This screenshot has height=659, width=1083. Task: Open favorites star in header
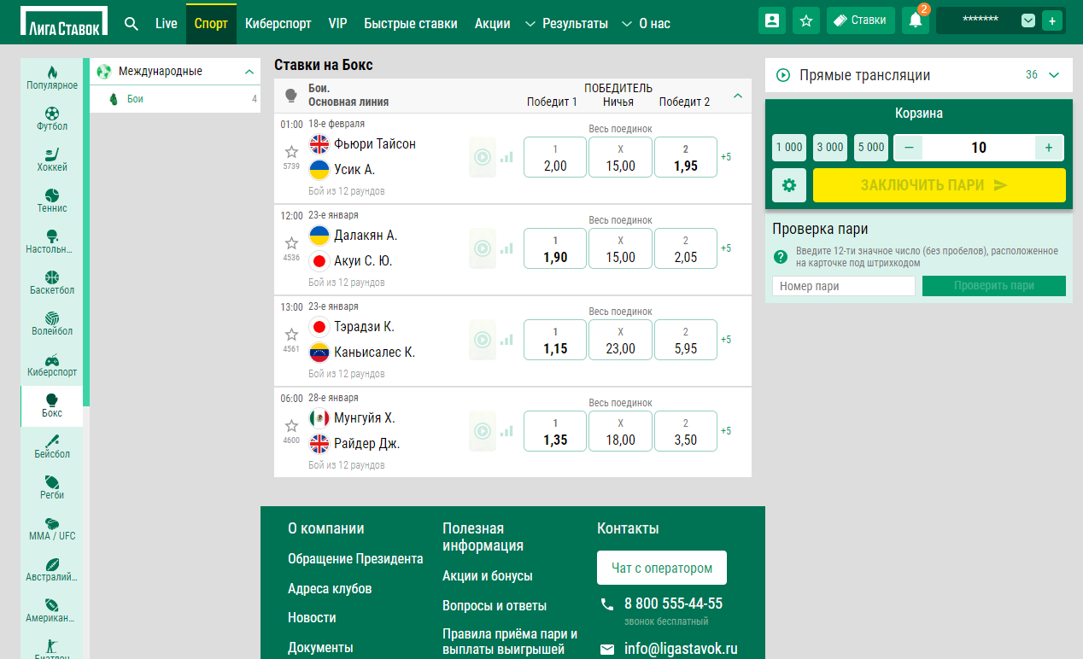806,20
